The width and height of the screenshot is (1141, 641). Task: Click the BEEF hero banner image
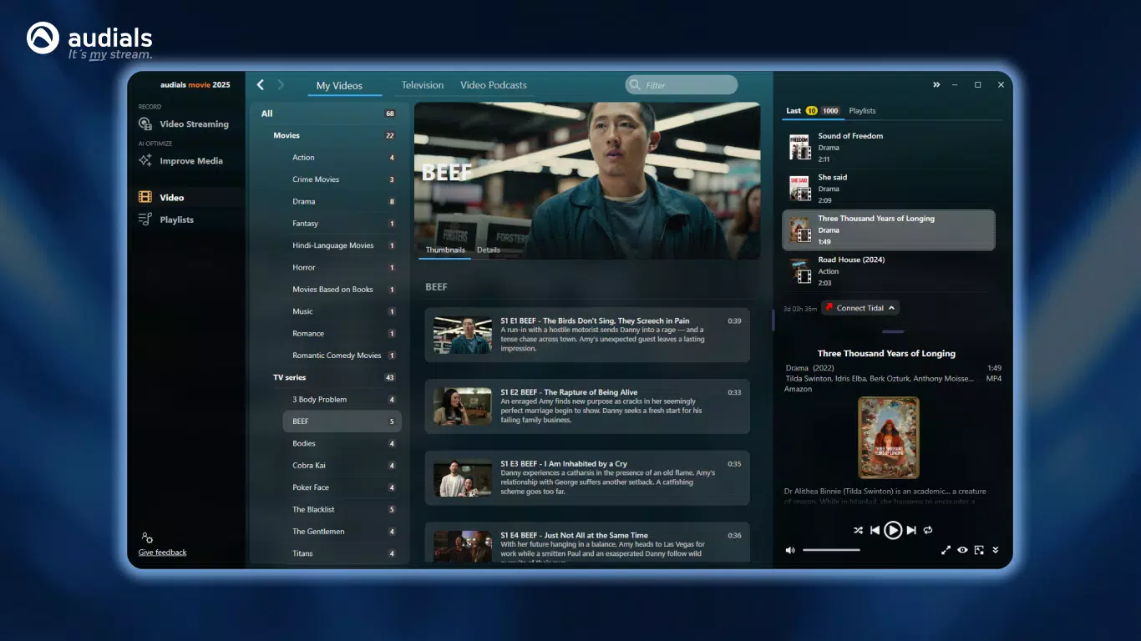587,180
